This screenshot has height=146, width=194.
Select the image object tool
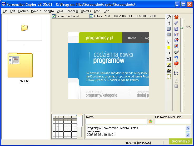(169, 65)
